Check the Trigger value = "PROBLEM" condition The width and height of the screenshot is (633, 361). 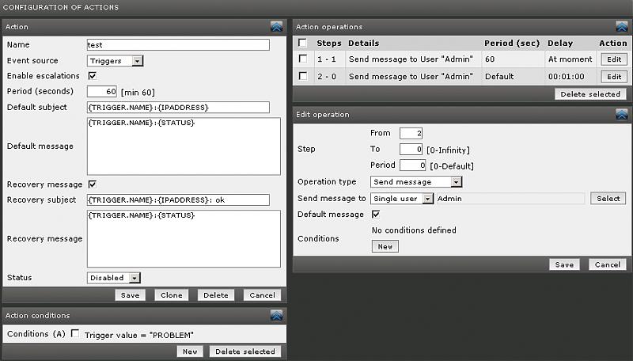75,333
